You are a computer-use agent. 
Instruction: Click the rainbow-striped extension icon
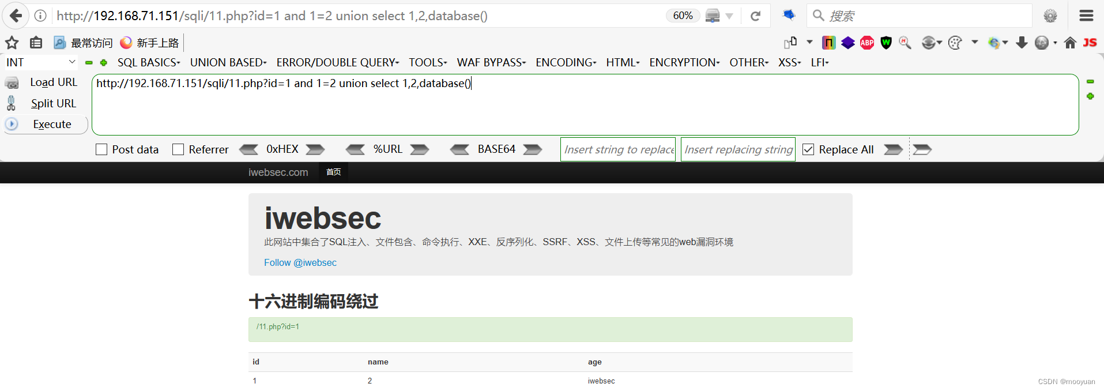828,43
